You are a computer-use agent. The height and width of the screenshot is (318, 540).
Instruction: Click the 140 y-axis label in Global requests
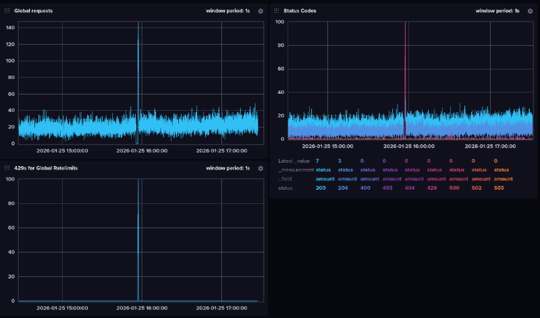(10, 28)
